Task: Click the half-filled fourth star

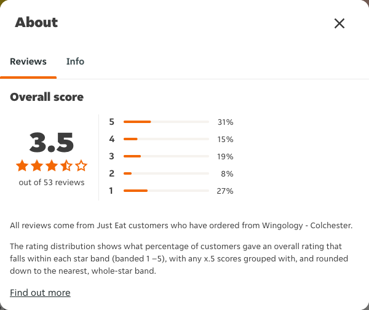Action: [66, 165]
